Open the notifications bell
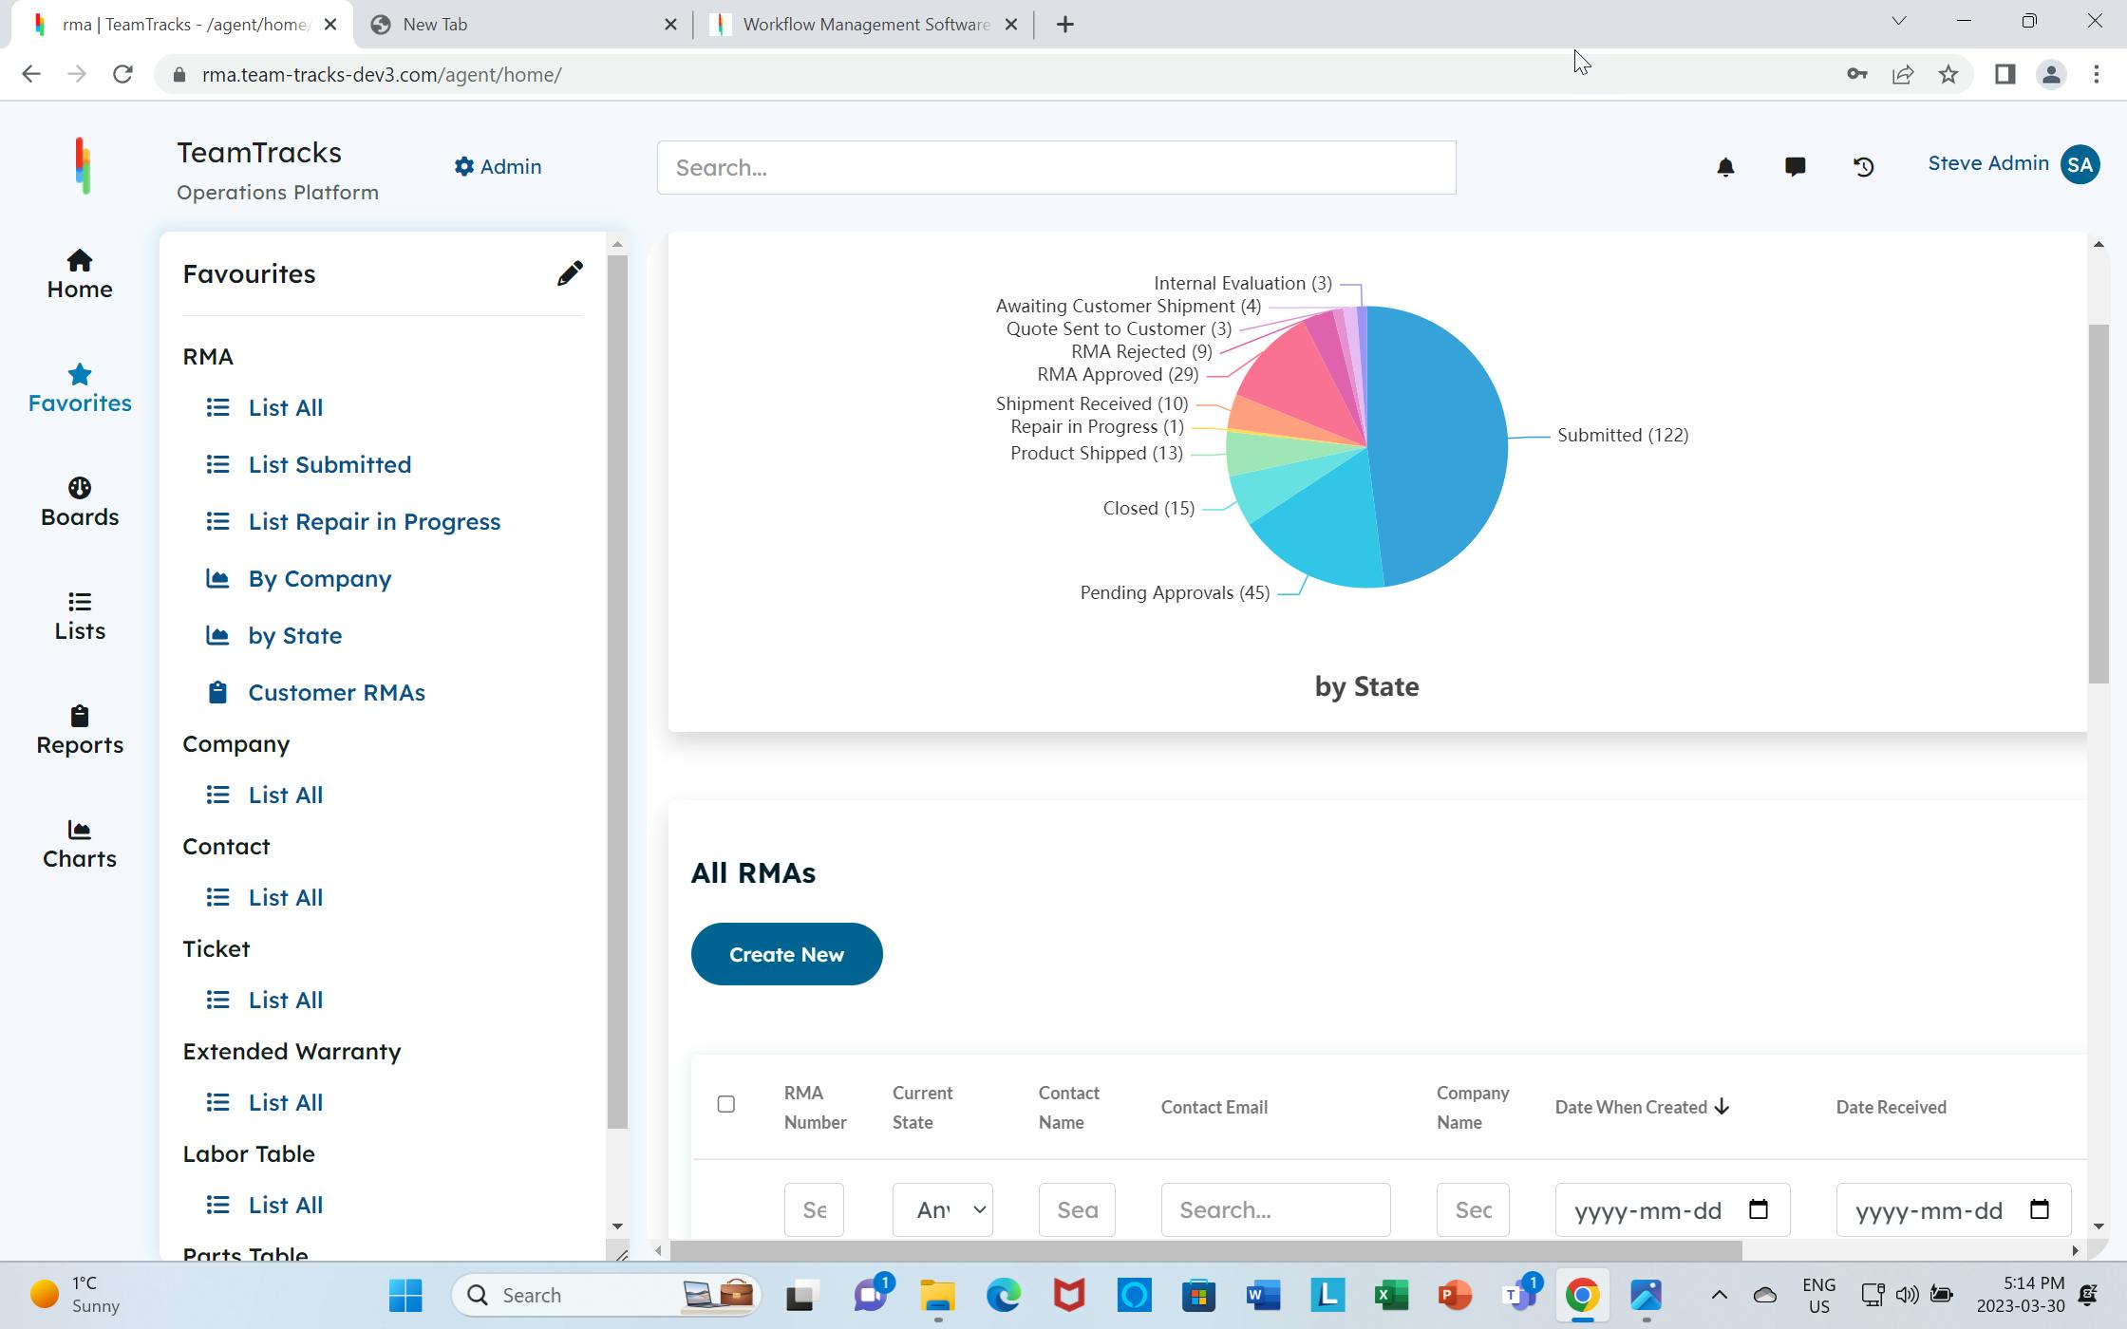2127x1329 pixels. pos(1726,167)
